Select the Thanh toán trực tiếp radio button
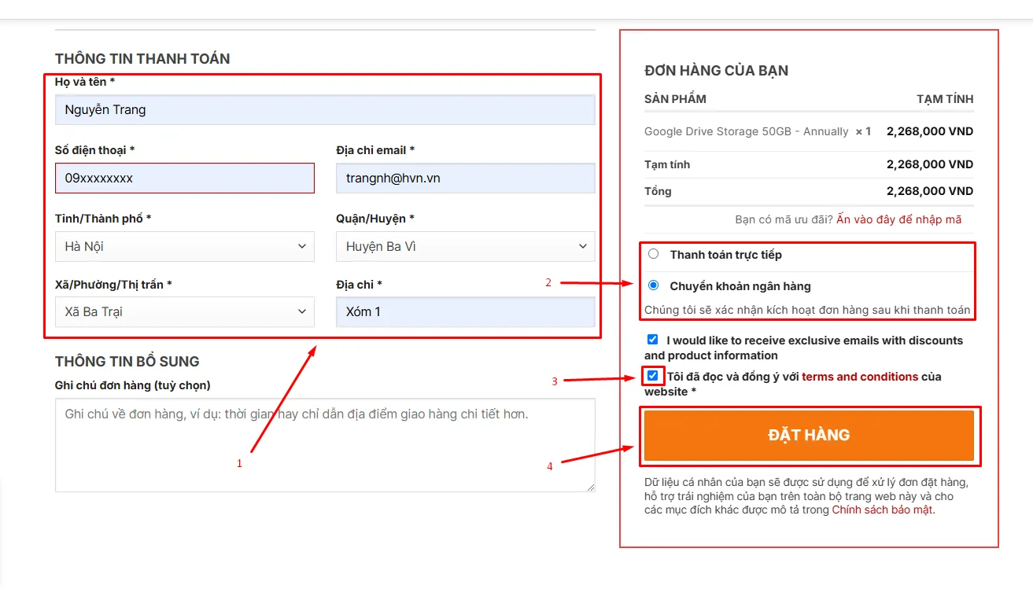The height and width of the screenshot is (611, 1033). click(x=653, y=254)
